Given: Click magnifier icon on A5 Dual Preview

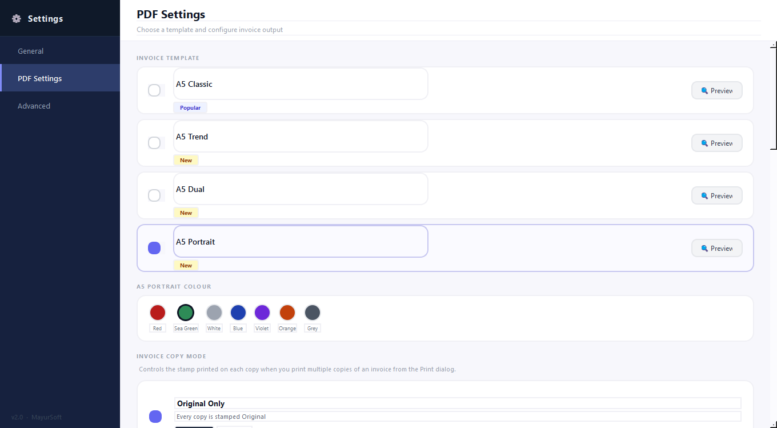Looking at the screenshot, I should (704, 196).
